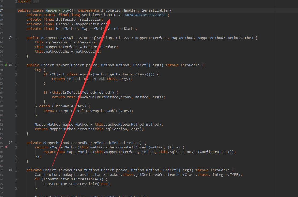This screenshot has width=298, height=197.
Task: Click 'this.mapperInterface' in the constructor assignment
Action: (56, 47)
